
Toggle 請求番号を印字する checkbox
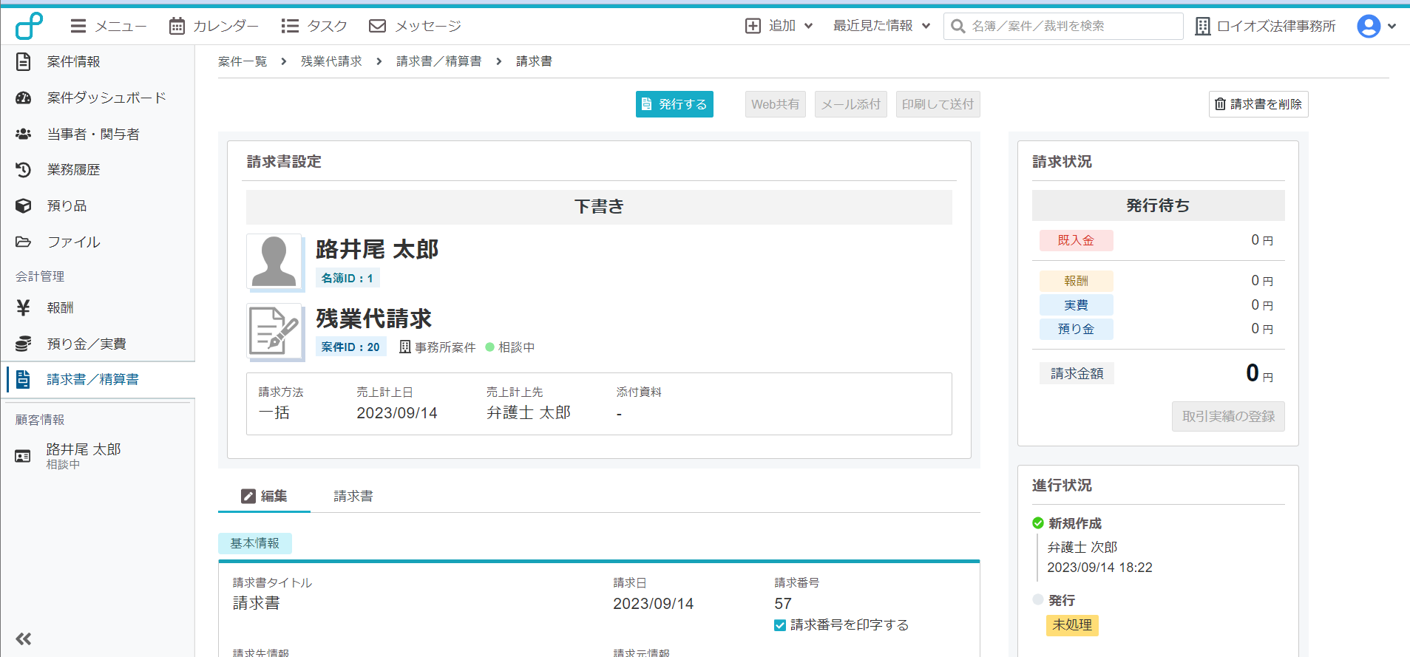[780, 625]
